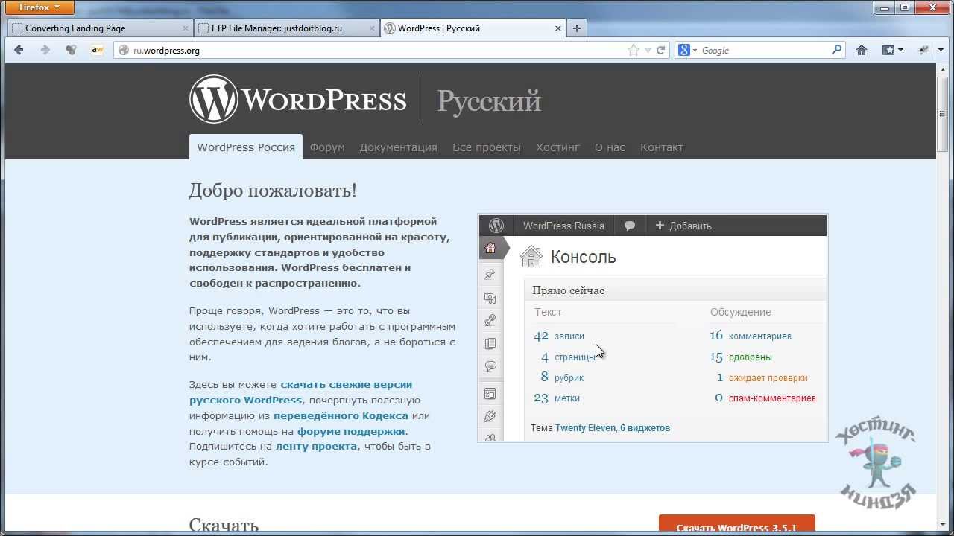Screen dimensions: 954x536
Task: Reload the page using the refresh icon
Action: (661, 50)
